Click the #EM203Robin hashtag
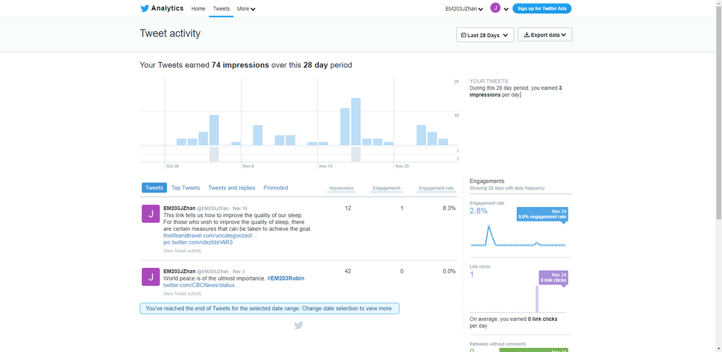722x352 pixels. click(x=286, y=279)
